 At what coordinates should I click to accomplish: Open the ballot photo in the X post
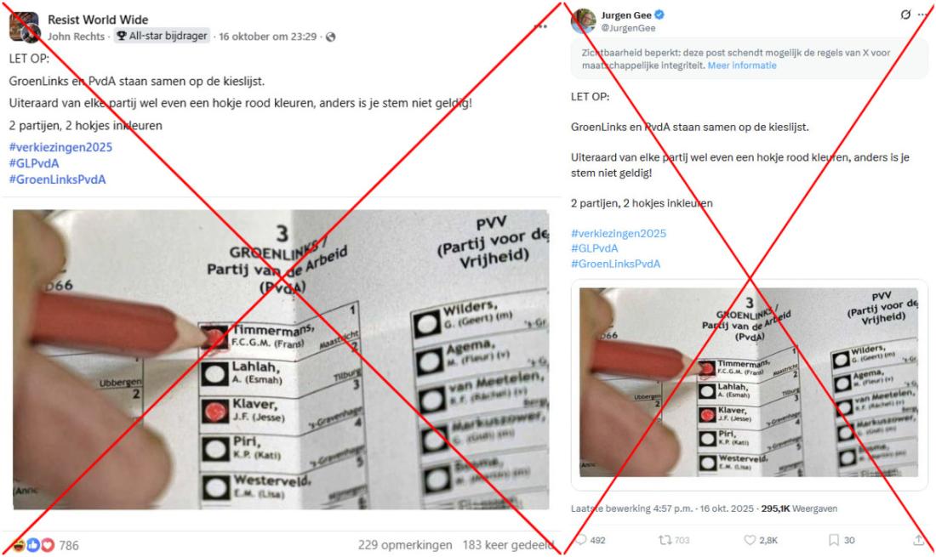point(749,383)
